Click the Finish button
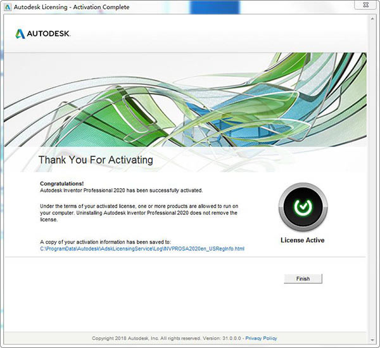Viewport: 380px width, 348px height. point(303,278)
